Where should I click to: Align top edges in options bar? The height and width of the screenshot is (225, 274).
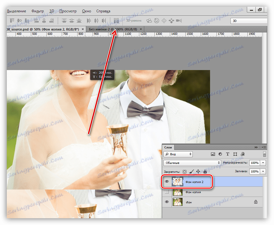coord(12,21)
